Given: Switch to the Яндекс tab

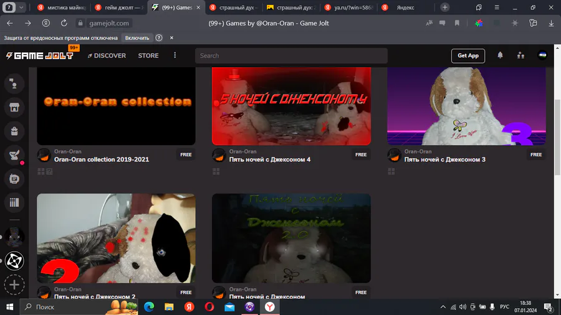Looking at the screenshot, I should click(x=405, y=7).
